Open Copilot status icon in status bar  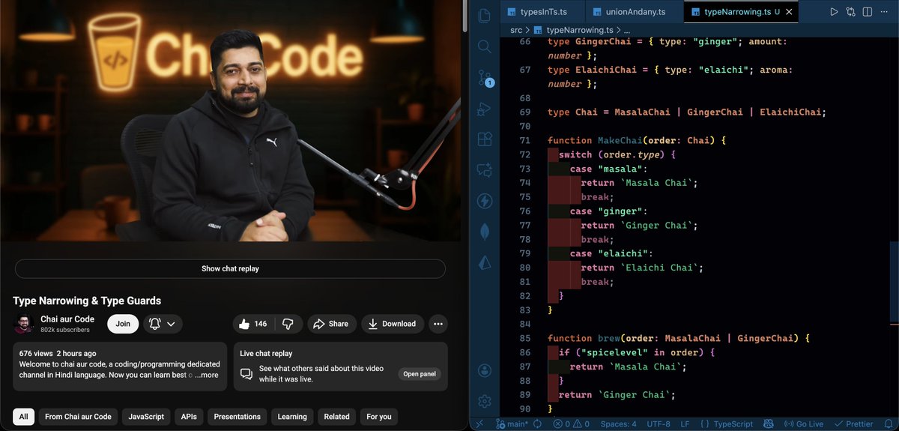tap(767, 424)
